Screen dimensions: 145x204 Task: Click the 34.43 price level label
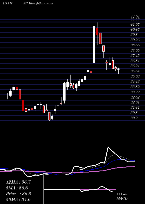[x=135, y=82]
